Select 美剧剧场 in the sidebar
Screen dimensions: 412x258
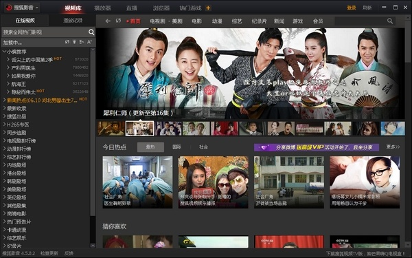point(16,189)
